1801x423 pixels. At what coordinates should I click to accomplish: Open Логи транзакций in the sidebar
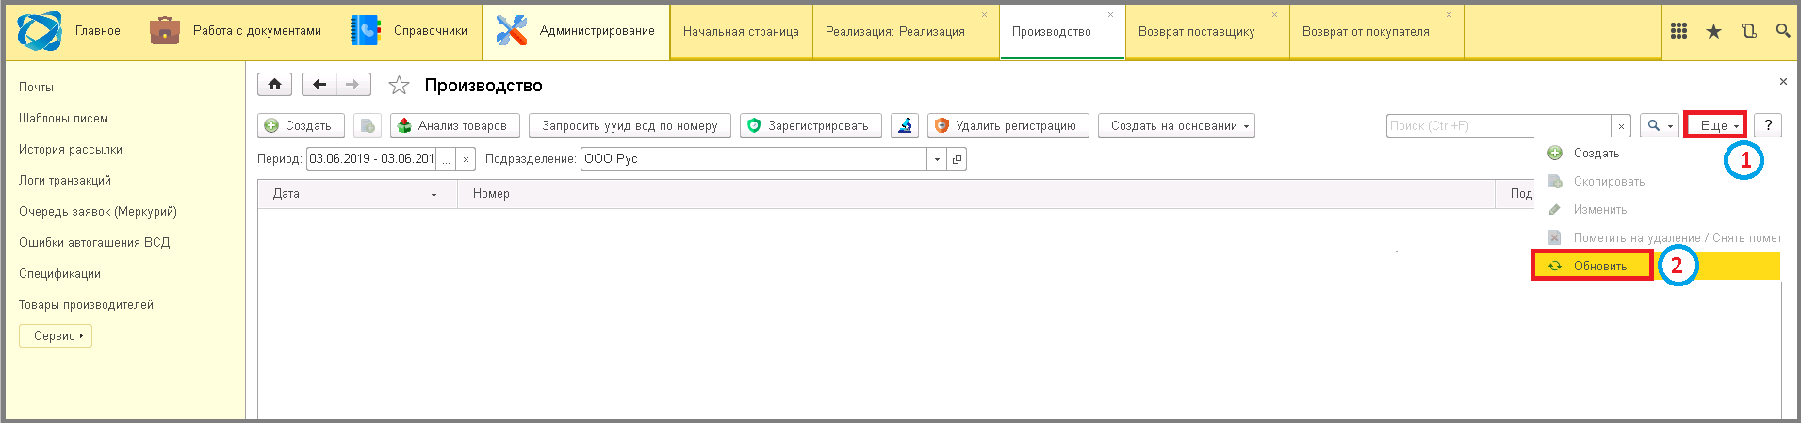click(x=65, y=180)
